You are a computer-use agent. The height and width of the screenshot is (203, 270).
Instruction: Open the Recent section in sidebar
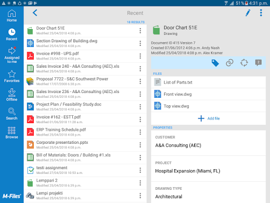click(12, 34)
